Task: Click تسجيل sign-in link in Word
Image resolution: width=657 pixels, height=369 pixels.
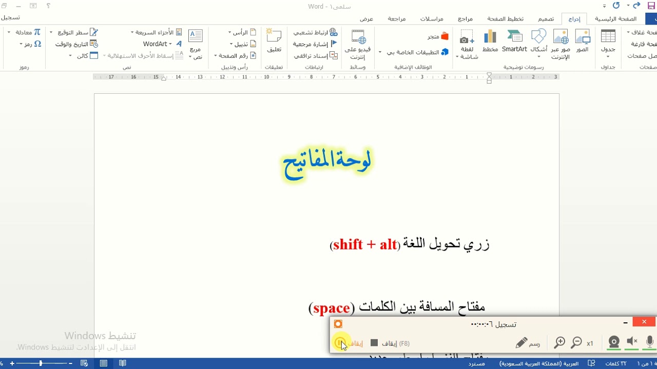Action: click(10, 17)
